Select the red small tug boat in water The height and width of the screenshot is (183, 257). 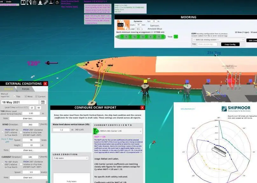tap(154, 142)
